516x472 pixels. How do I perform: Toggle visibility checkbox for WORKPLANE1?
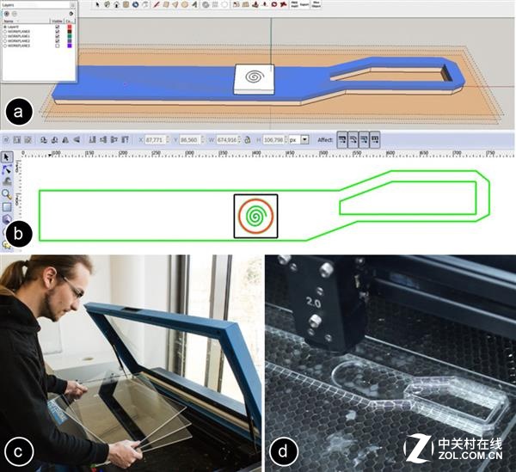tap(58, 36)
